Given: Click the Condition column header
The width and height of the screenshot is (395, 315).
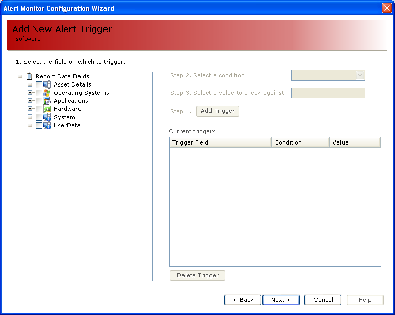Looking at the screenshot, I should point(300,142).
